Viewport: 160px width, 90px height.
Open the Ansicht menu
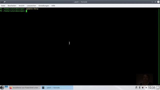(x=21, y=6)
